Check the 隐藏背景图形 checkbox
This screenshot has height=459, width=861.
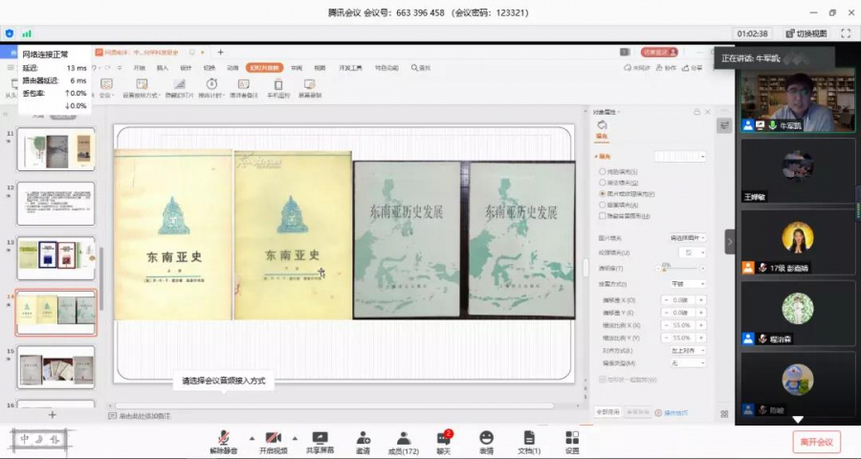click(x=602, y=215)
